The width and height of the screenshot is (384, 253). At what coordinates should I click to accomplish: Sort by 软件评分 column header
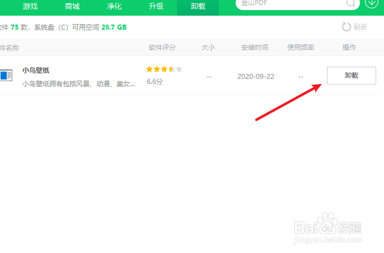click(162, 48)
